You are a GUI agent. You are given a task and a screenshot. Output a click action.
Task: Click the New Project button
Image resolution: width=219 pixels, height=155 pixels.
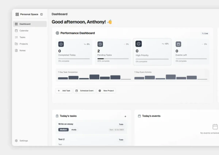[x=106, y=90]
